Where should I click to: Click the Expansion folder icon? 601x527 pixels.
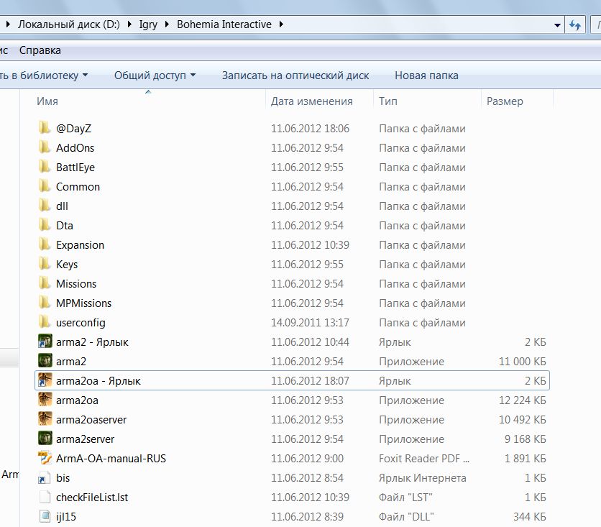tap(45, 244)
